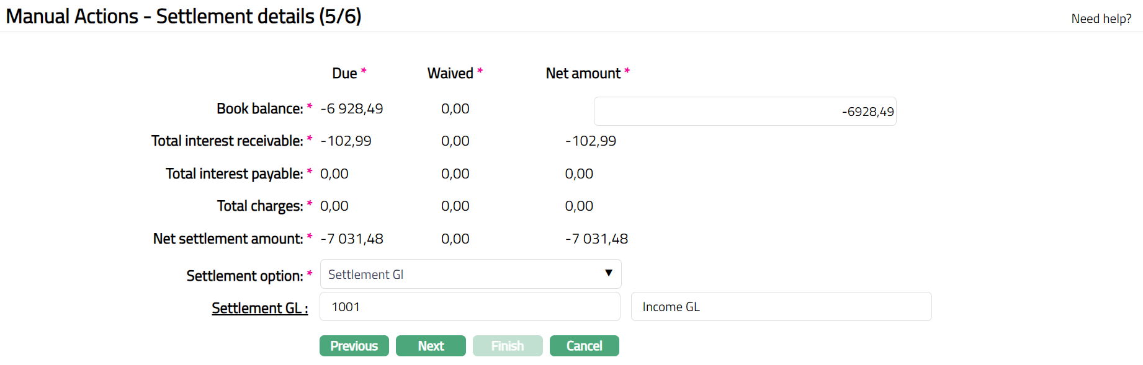
Task: Click the Net amount column header
Action: pyautogui.click(x=583, y=73)
